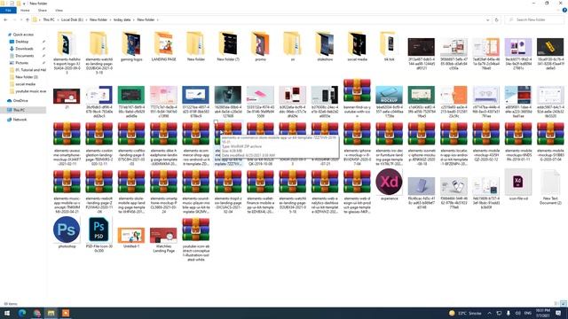
Task: Show hidden system tray icons
Action: coord(489,313)
